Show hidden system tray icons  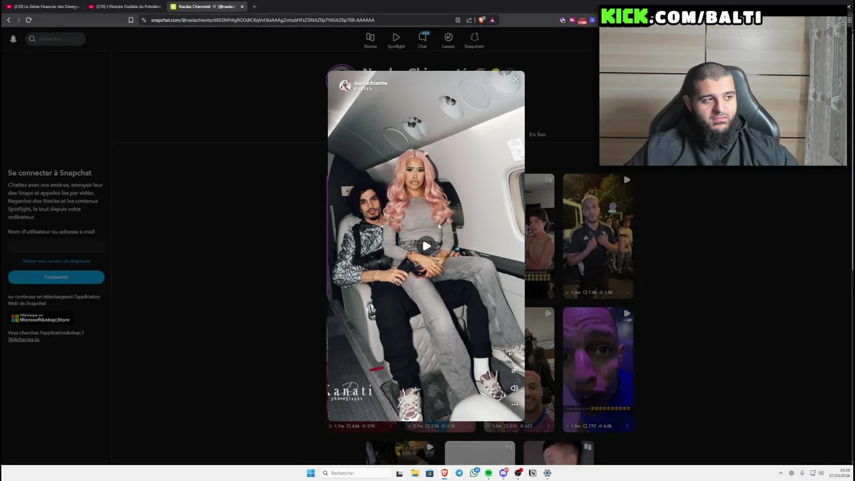[781, 473]
